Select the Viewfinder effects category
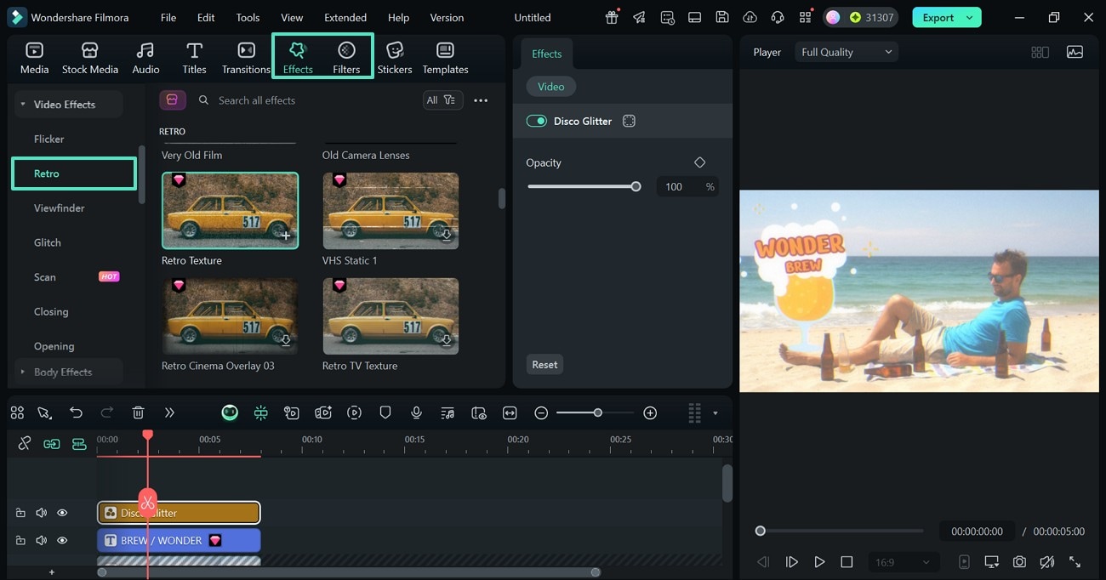 point(59,208)
